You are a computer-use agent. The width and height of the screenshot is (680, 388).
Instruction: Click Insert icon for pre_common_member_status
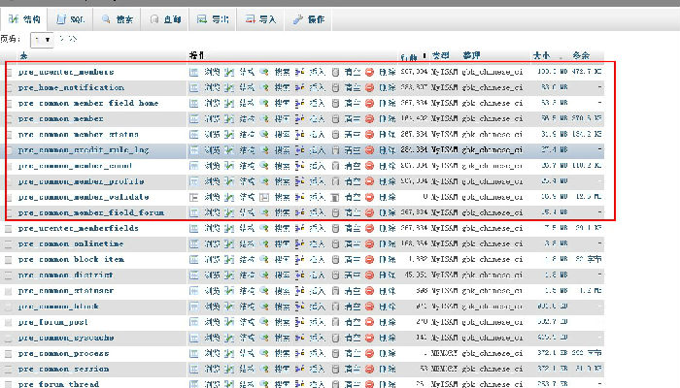300,134
